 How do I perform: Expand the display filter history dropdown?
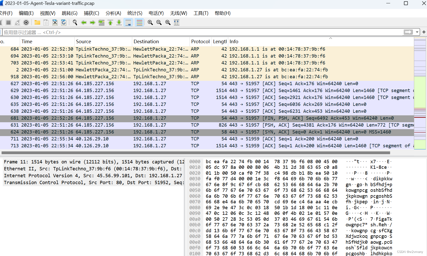[417, 32]
